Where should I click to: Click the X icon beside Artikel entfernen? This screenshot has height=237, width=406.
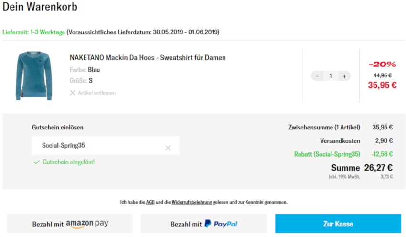coord(73,93)
